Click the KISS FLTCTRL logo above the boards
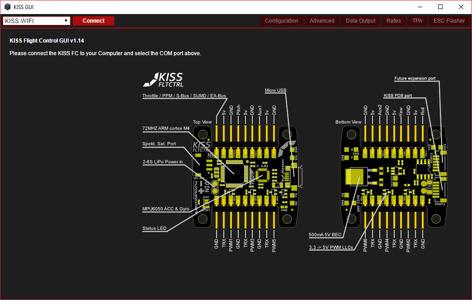Screen dimensions: 472x300 (163, 80)
